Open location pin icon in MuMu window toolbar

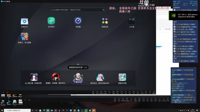coord(150,92)
